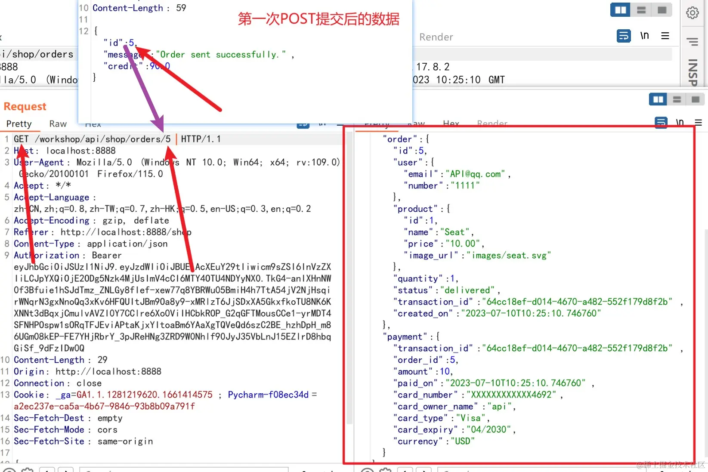Select side-by-side layout in upper panel

pos(621,10)
